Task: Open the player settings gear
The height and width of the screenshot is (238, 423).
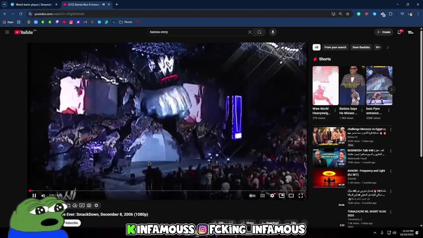Action: click(x=272, y=196)
